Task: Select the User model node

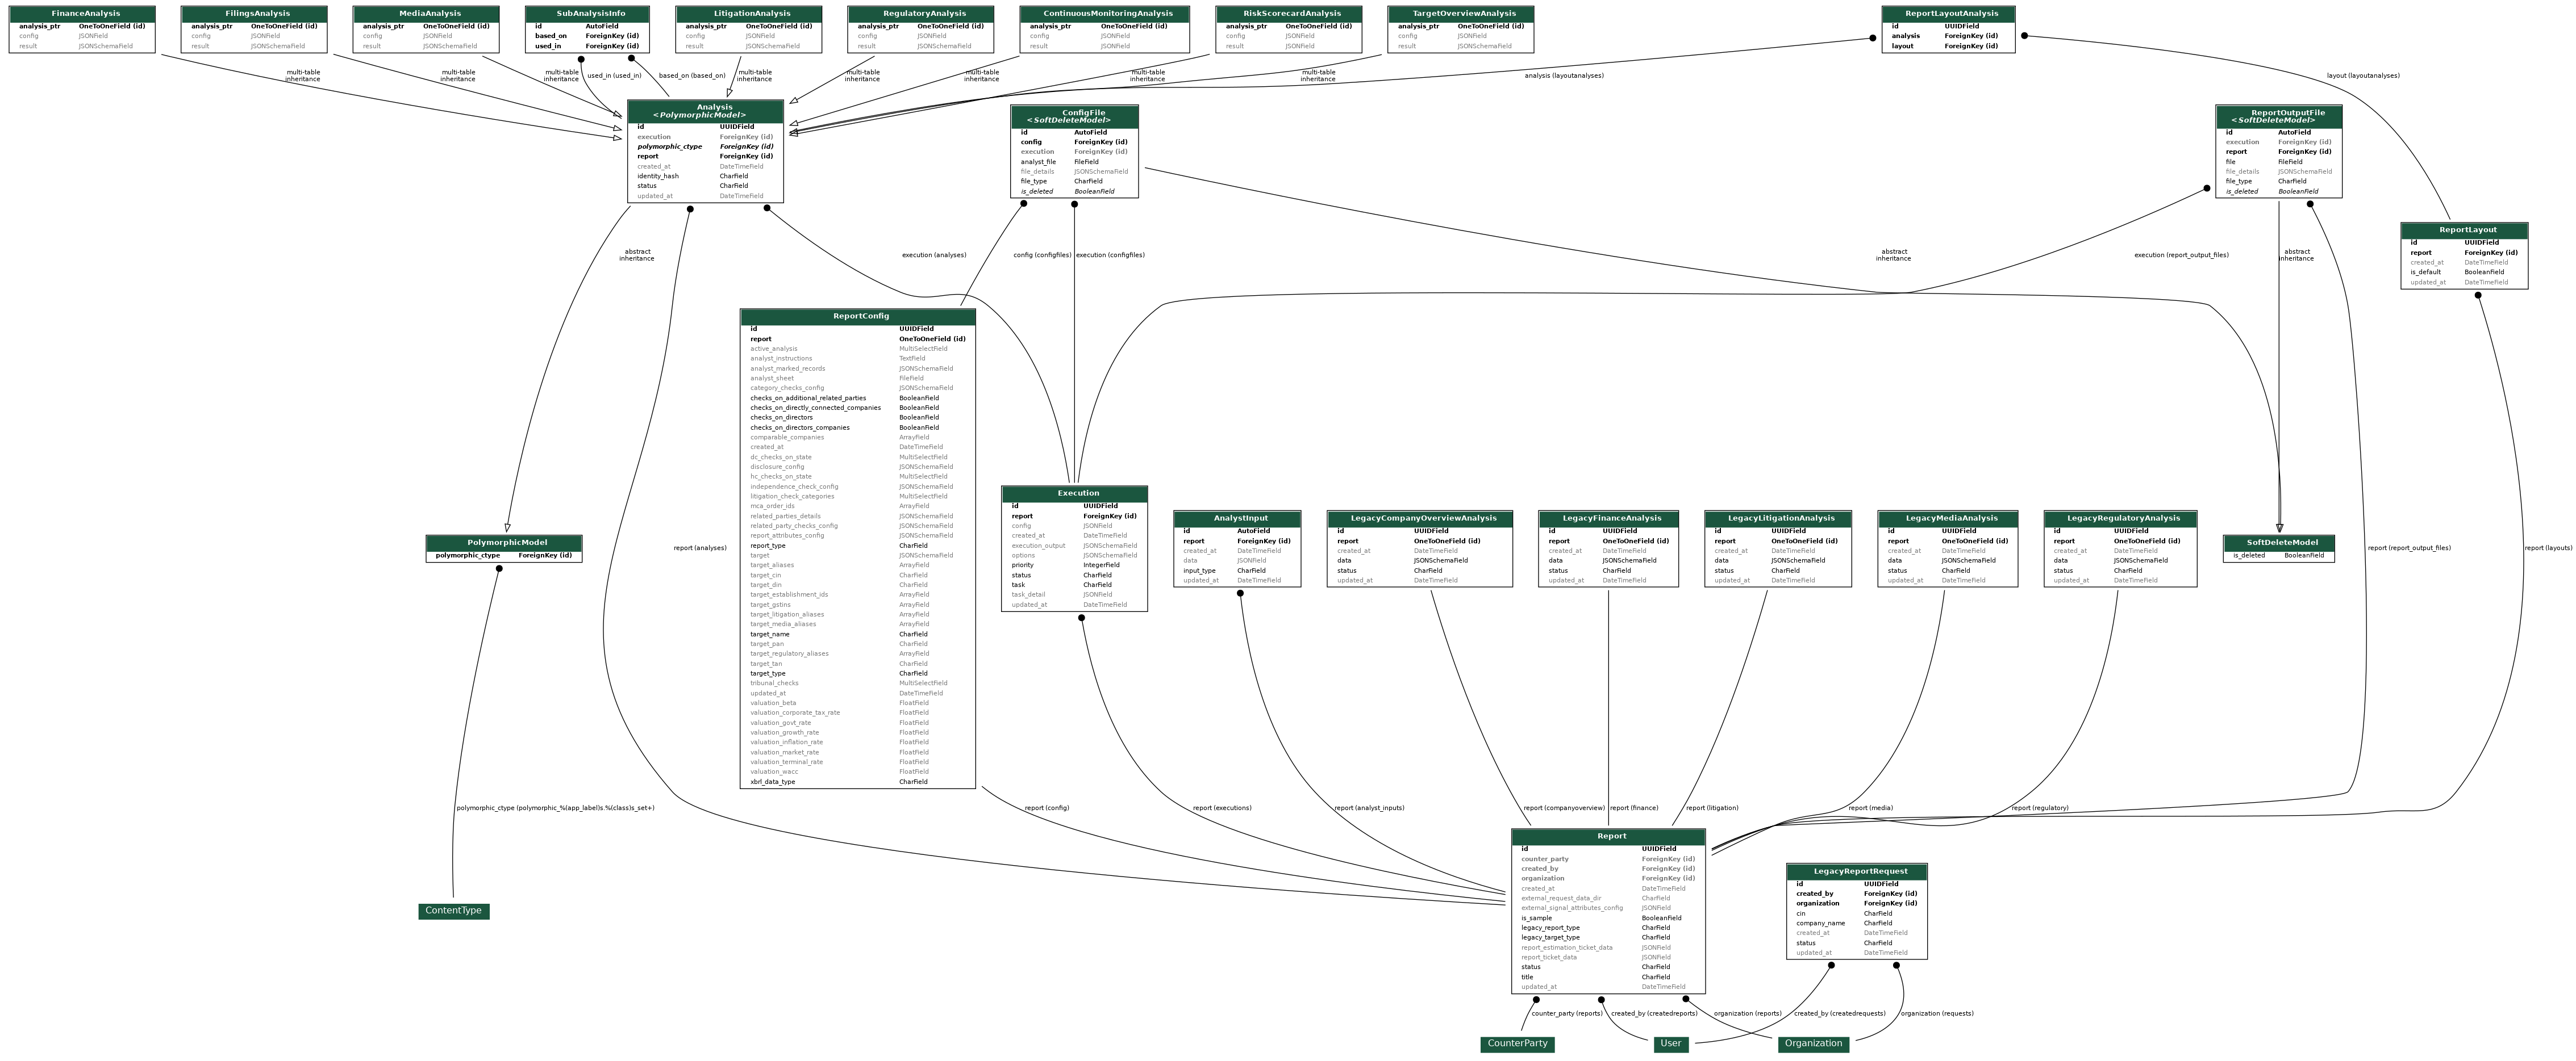Action: point(1670,1043)
